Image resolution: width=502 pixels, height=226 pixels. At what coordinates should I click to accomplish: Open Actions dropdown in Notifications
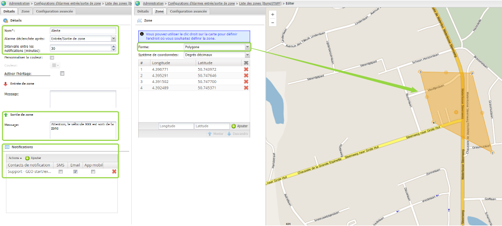[x=15, y=158]
